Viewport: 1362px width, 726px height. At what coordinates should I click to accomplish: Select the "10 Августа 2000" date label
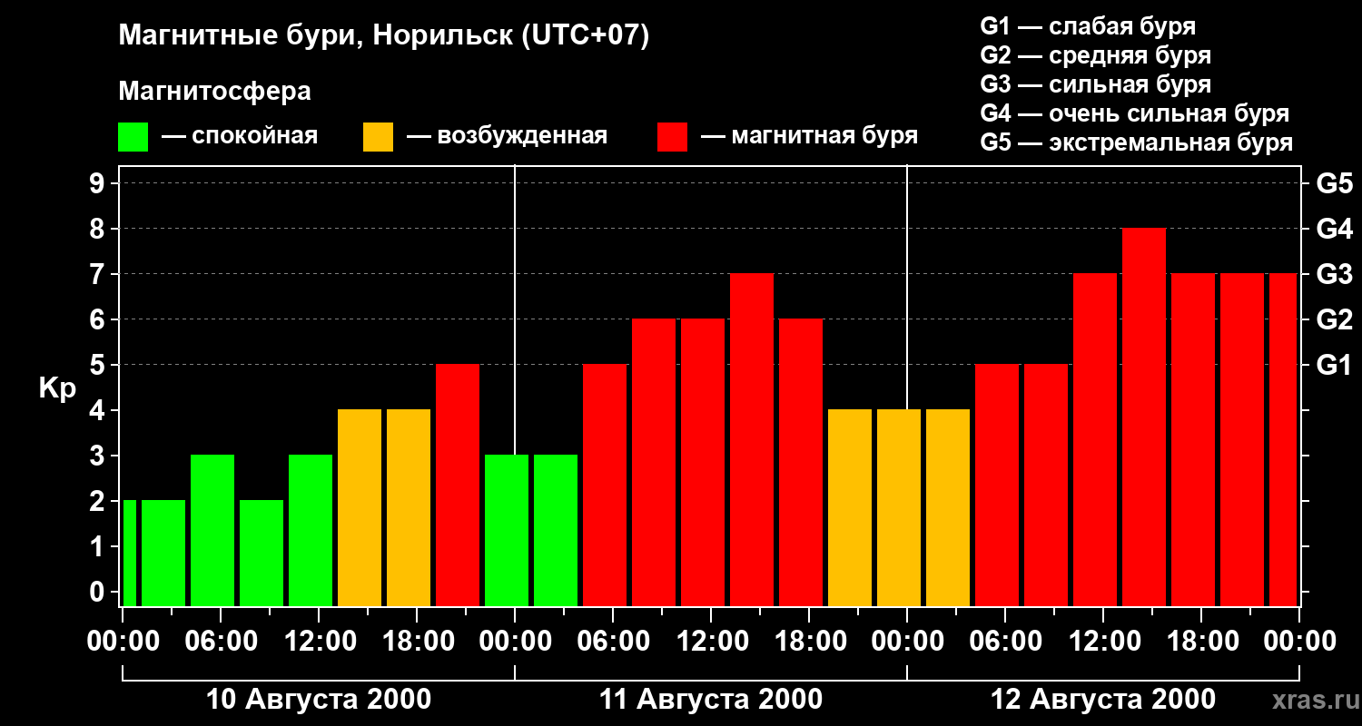[319, 700]
